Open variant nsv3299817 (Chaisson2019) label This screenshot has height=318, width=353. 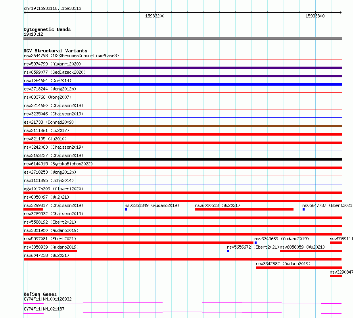[x=54, y=205]
